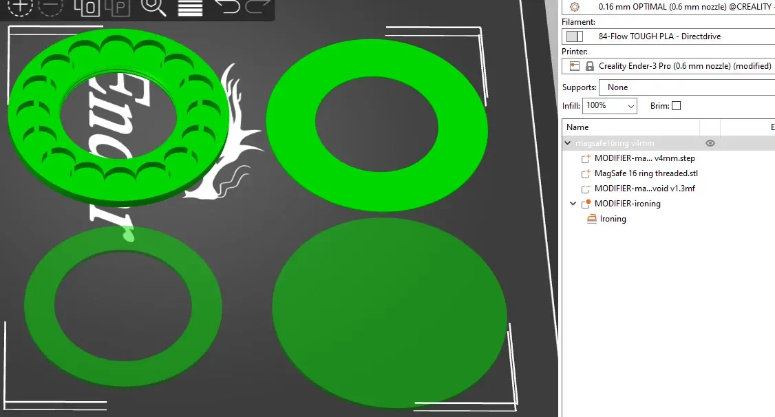Click the Remove instance minus icon
This screenshot has width=775, height=417.
[50, 6]
